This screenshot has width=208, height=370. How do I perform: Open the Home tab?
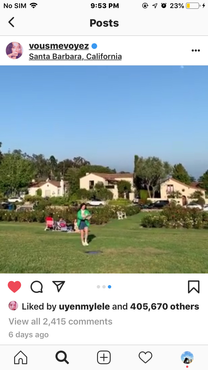[x=21, y=357]
